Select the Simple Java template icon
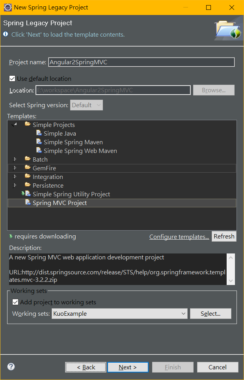244x380 pixels. tap(39, 133)
